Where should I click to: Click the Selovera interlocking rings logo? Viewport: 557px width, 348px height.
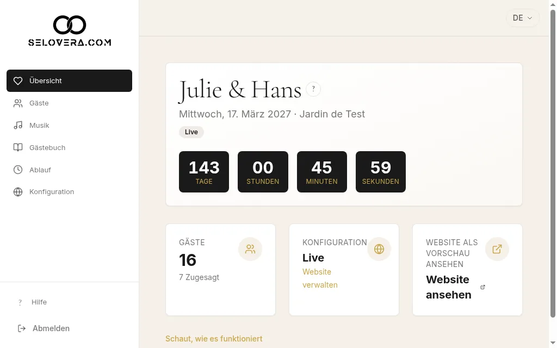point(70,25)
